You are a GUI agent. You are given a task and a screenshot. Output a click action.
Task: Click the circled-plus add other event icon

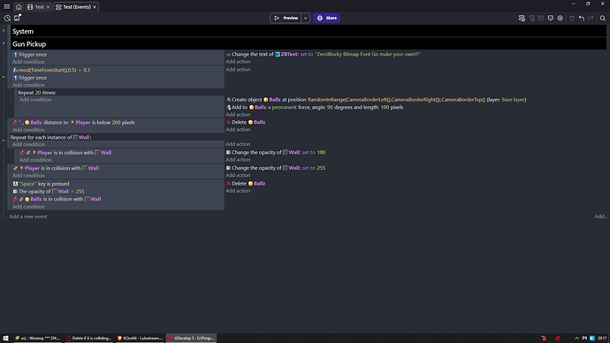560,18
